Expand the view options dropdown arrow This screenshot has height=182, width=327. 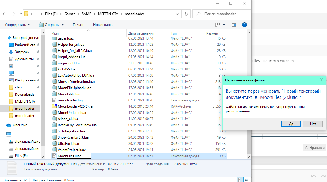click(x=224, y=25)
